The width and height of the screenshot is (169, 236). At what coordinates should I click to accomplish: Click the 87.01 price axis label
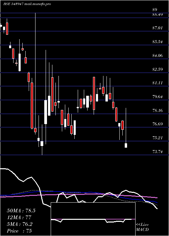[x=158, y=28]
